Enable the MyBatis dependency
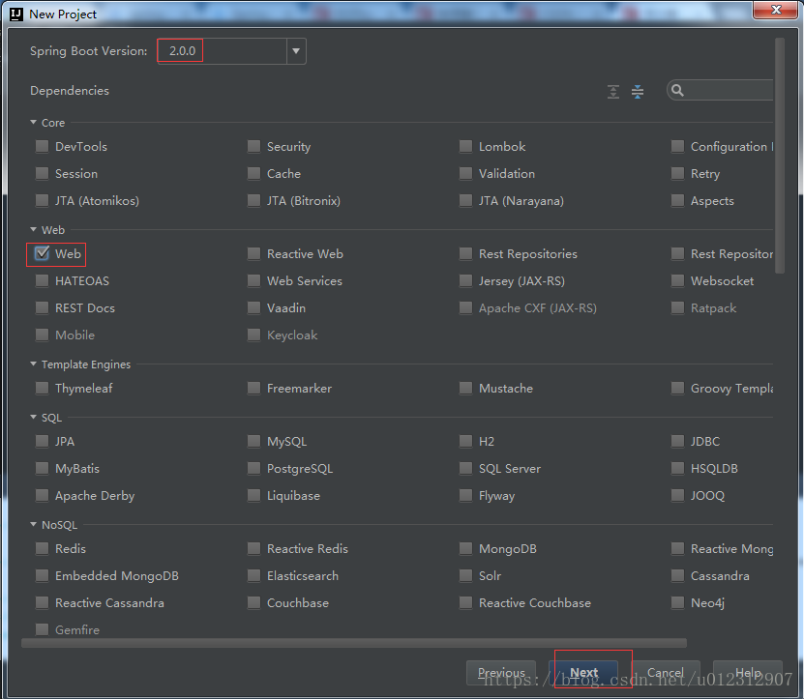Screen dimensions: 804x699 click(x=42, y=468)
